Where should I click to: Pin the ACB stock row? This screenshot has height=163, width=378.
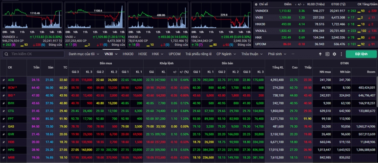tap(3, 80)
